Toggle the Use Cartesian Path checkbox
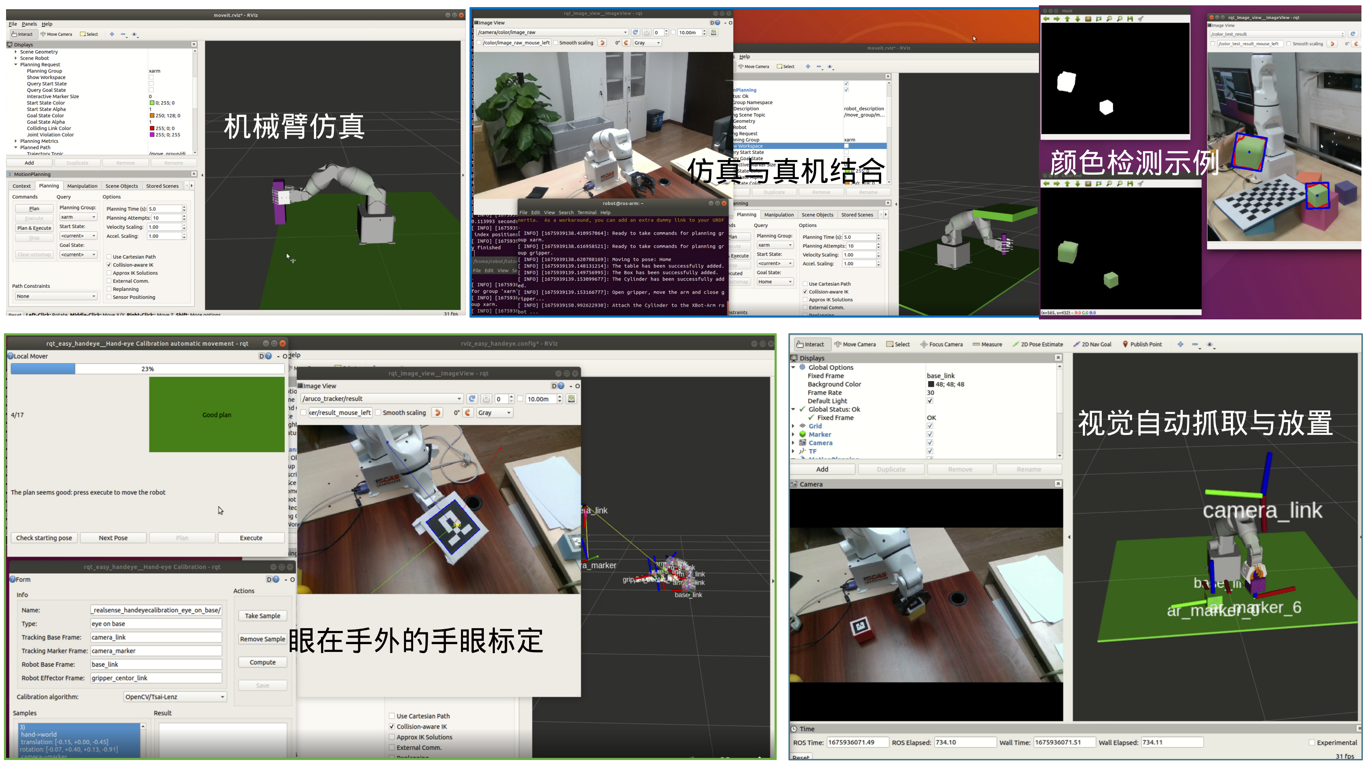 (x=109, y=257)
